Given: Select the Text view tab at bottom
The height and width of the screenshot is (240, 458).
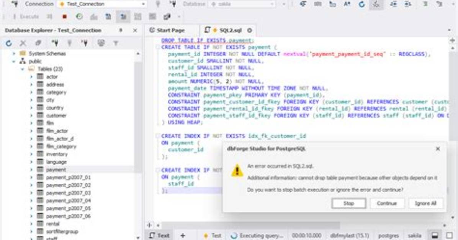Looking at the screenshot, I should click(159, 235).
